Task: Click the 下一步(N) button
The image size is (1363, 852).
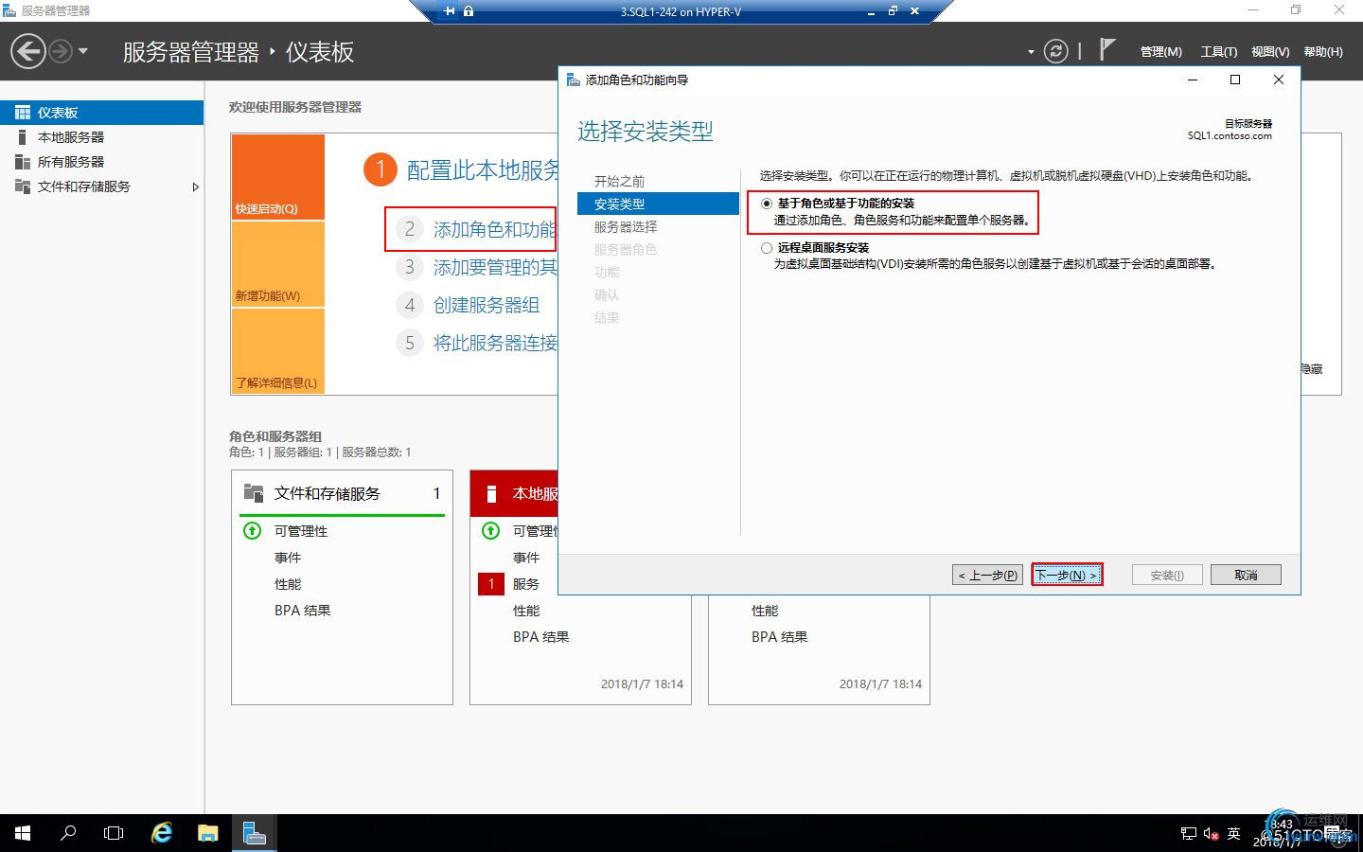Action: 1067,575
